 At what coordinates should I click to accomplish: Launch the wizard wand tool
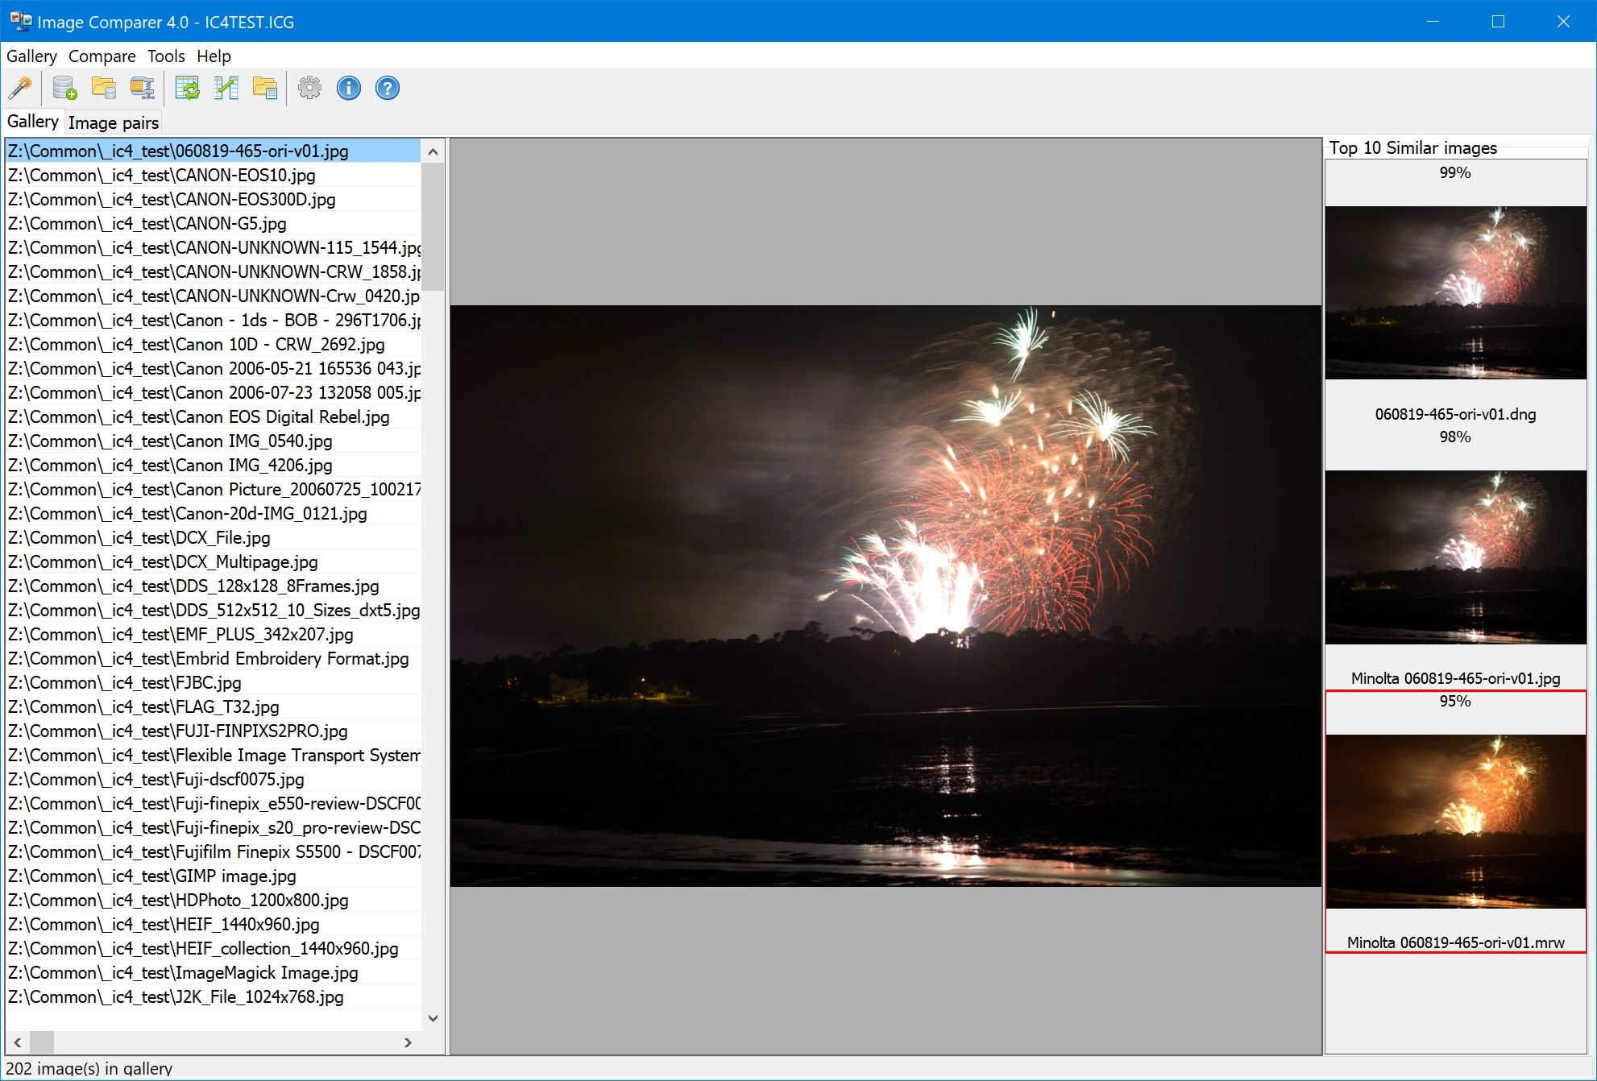(20, 88)
